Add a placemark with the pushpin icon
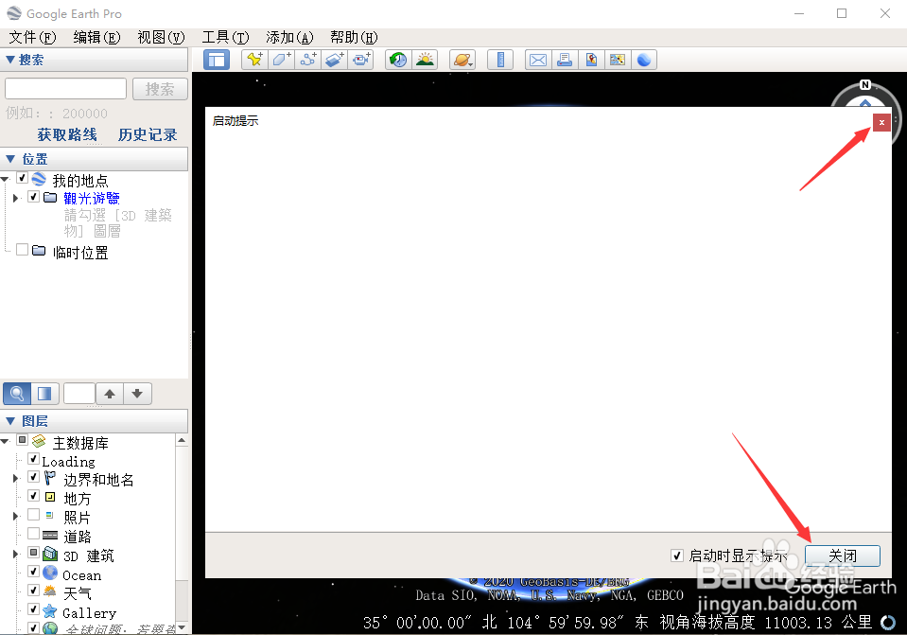 [254, 60]
